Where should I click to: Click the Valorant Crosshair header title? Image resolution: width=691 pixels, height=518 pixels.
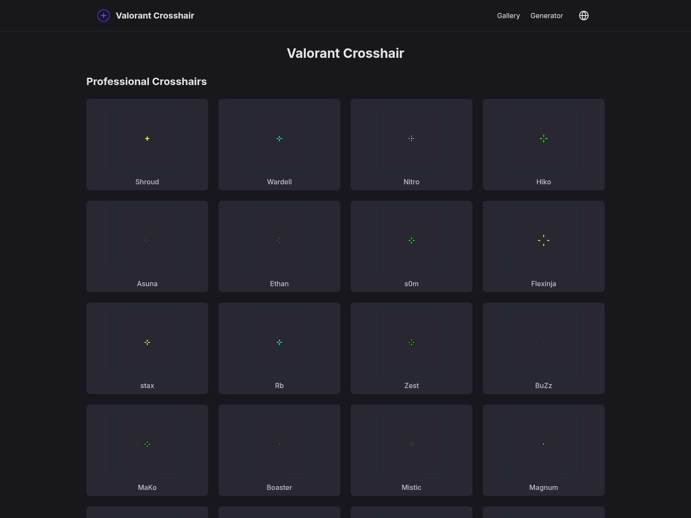345,53
